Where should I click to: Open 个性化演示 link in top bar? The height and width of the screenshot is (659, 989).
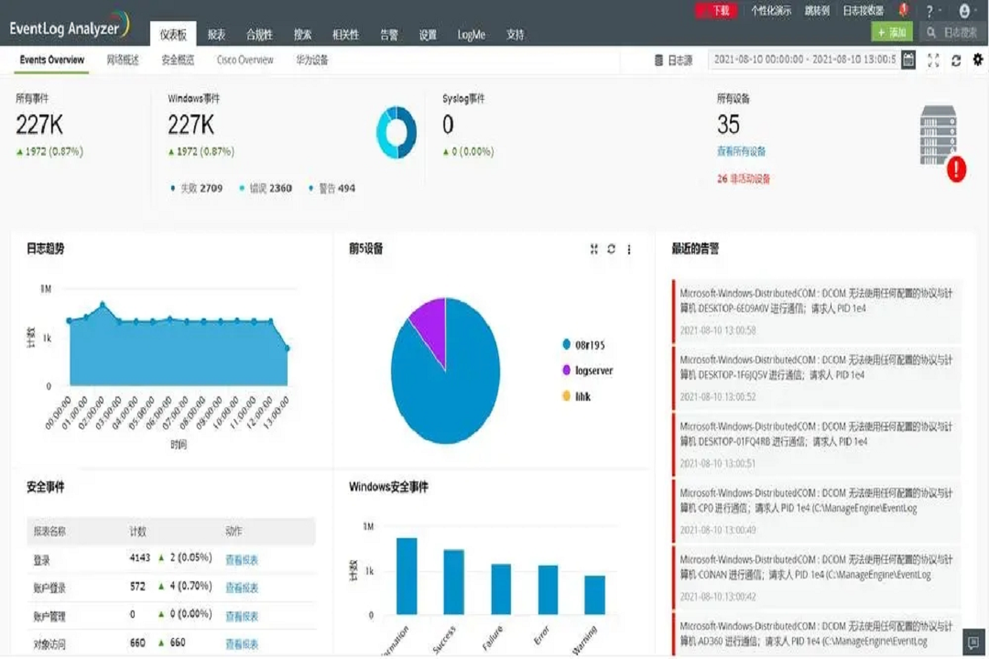(770, 11)
